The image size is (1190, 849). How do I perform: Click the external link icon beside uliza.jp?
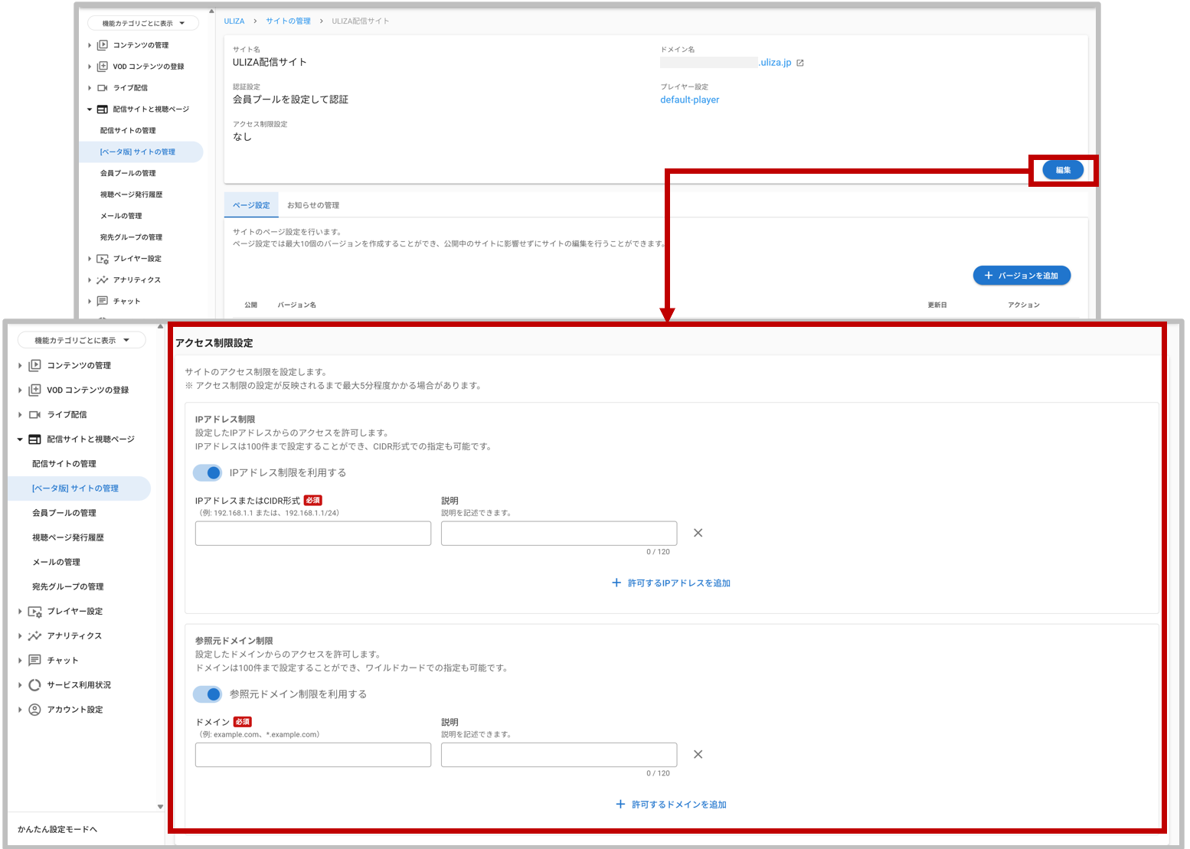[x=800, y=63]
